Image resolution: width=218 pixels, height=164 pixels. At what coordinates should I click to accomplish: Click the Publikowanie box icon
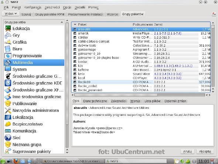pyautogui.click(x=8, y=104)
